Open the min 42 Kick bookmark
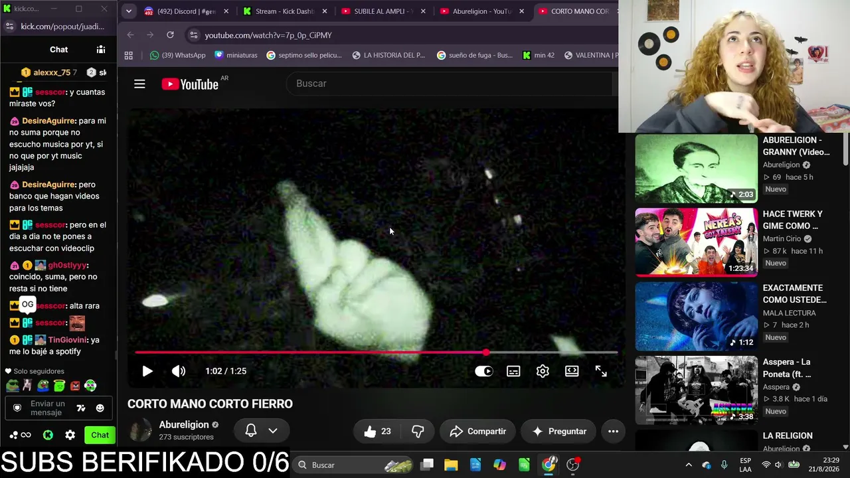 pyautogui.click(x=539, y=55)
